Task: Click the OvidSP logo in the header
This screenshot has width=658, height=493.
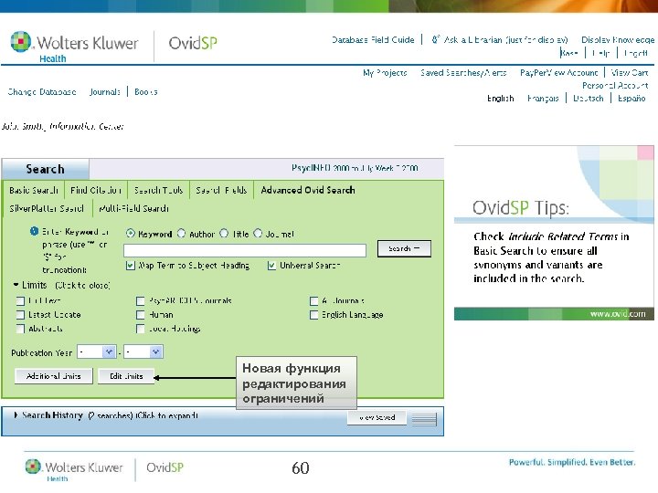Action: [193, 43]
